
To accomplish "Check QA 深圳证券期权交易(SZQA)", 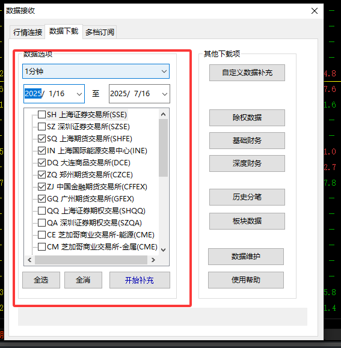I will (41, 222).
